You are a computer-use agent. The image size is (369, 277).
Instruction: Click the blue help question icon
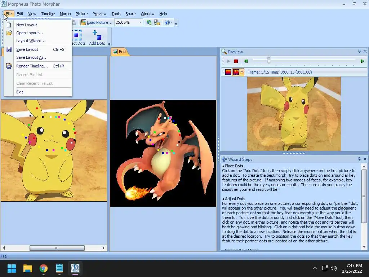pyautogui.click(x=167, y=22)
